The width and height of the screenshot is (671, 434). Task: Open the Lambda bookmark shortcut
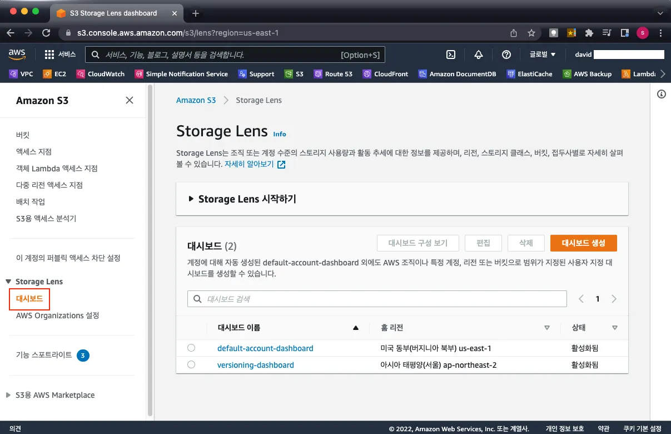pyautogui.click(x=639, y=73)
